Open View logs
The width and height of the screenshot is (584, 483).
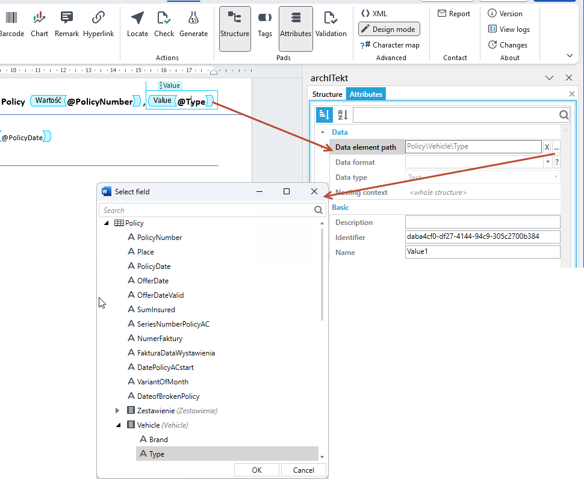tap(509, 29)
